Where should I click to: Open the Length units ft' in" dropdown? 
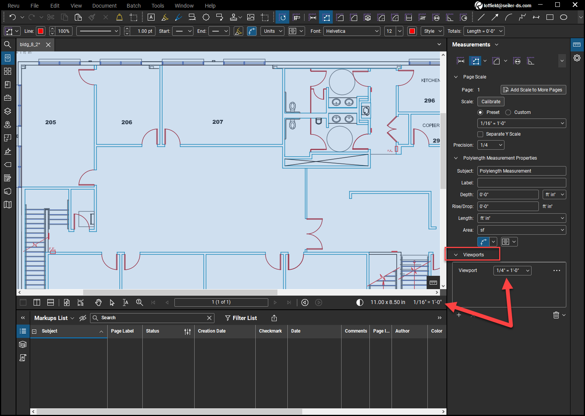522,218
